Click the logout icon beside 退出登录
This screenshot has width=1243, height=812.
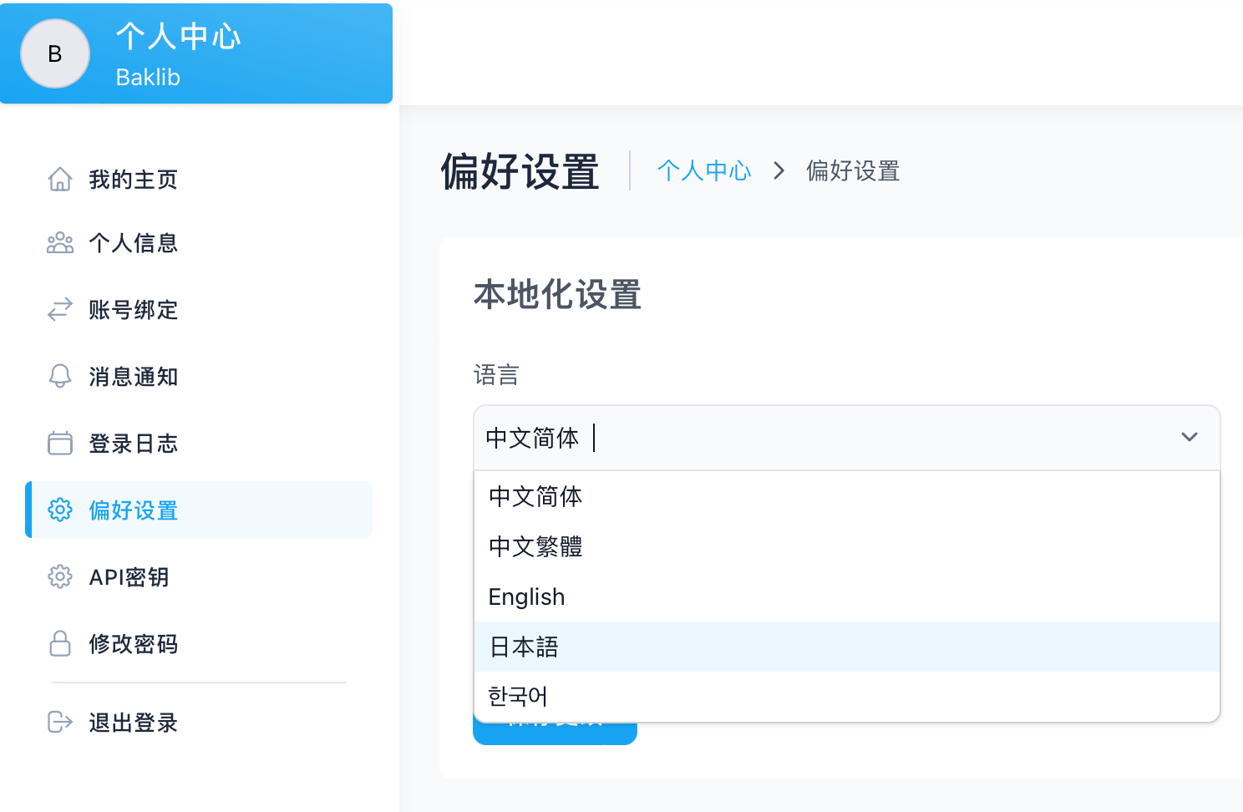pos(60,722)
